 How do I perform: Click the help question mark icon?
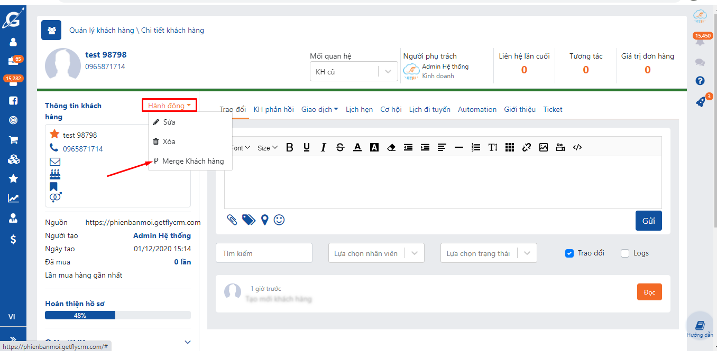click(x=700, y=81)
